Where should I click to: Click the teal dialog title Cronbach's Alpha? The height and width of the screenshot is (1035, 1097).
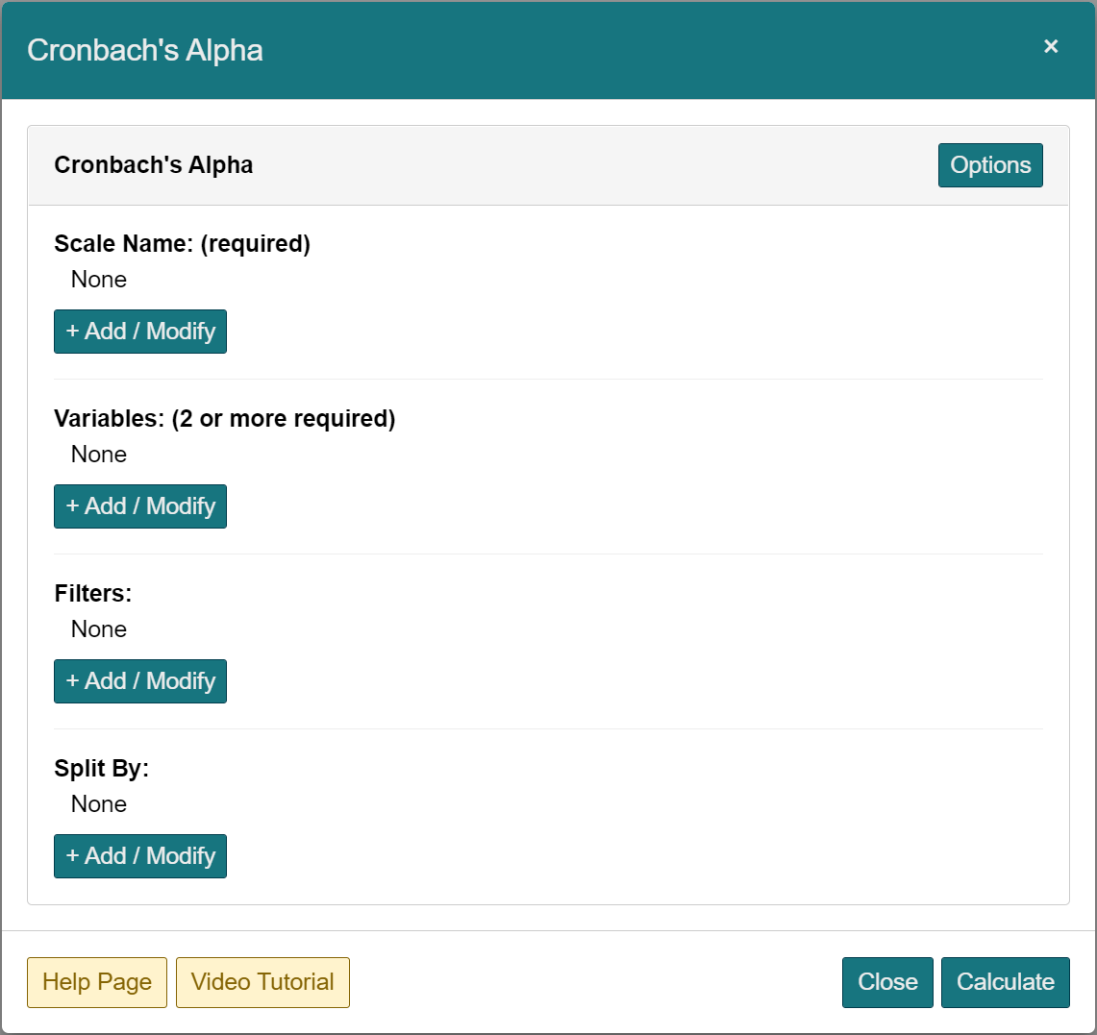(x=145, y=50)
